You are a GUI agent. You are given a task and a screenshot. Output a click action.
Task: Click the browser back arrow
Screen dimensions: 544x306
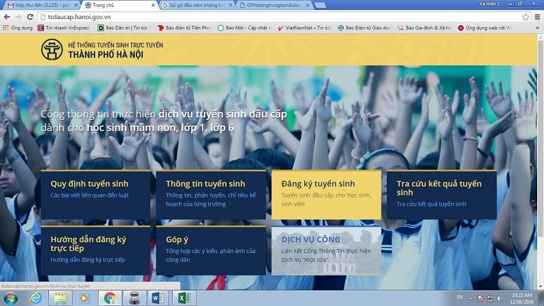pos(7,16)
